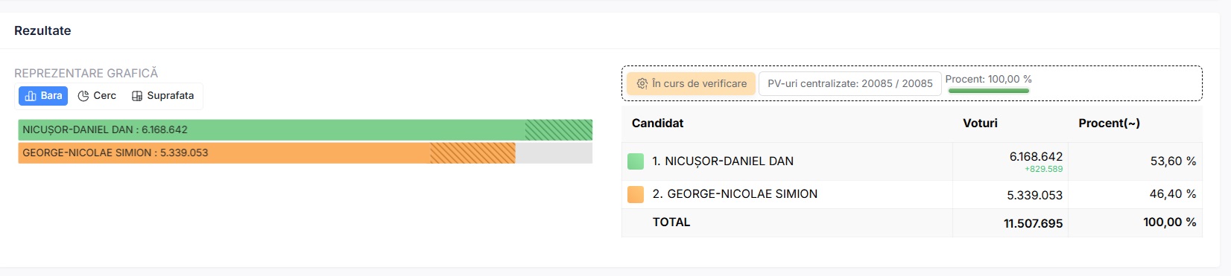Click the Voturi column header
This screenshot has height=276, width=1231.
pyautogui.click(x=980, y=123)
